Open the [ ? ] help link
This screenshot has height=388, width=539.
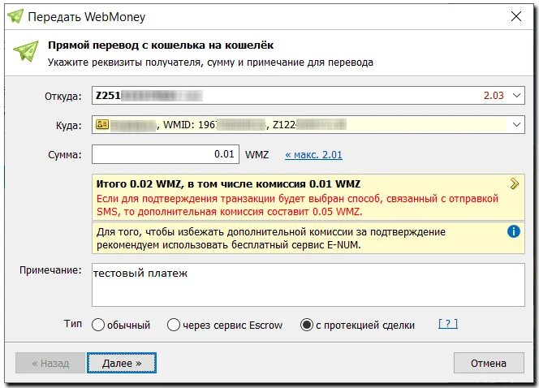click(448, 324)
